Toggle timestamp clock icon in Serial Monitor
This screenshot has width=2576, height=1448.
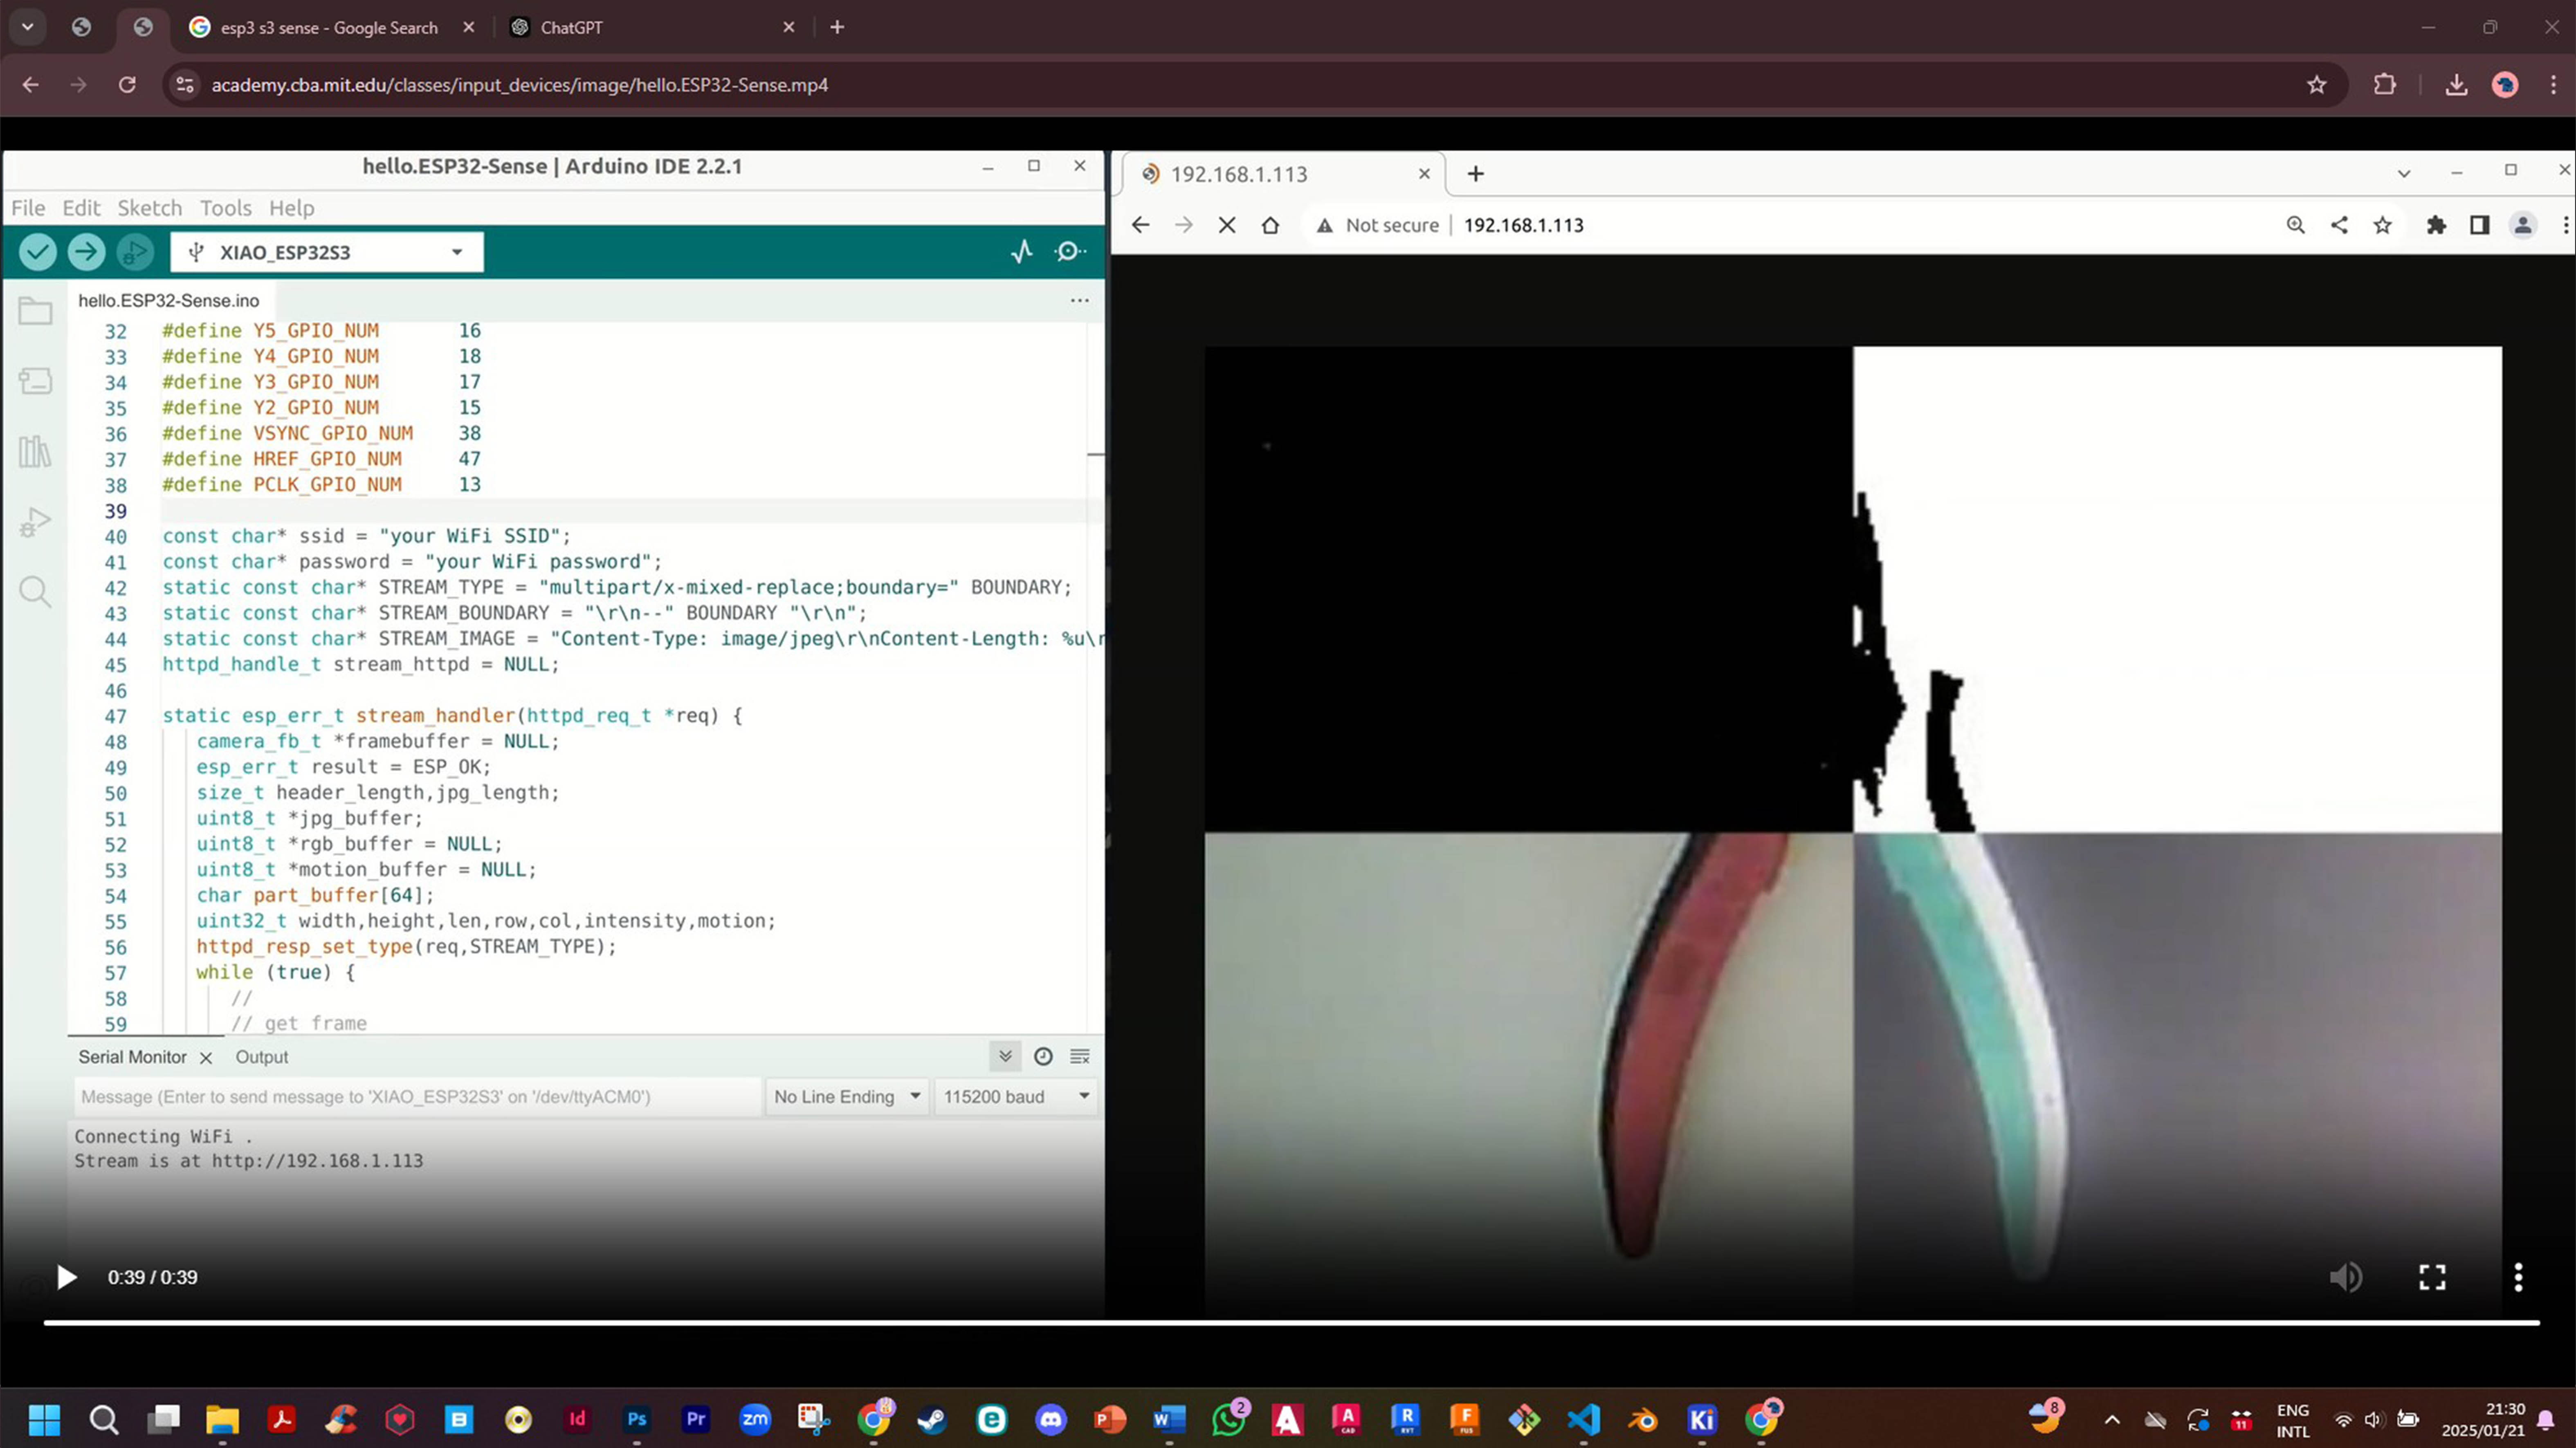coord(1043,1056)
